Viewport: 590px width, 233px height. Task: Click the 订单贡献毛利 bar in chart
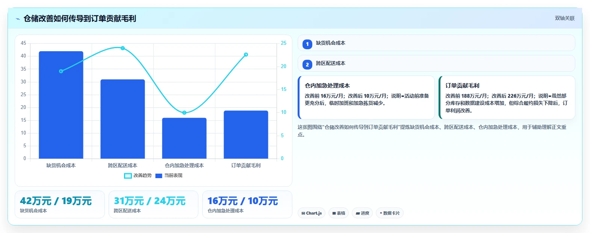246,135
